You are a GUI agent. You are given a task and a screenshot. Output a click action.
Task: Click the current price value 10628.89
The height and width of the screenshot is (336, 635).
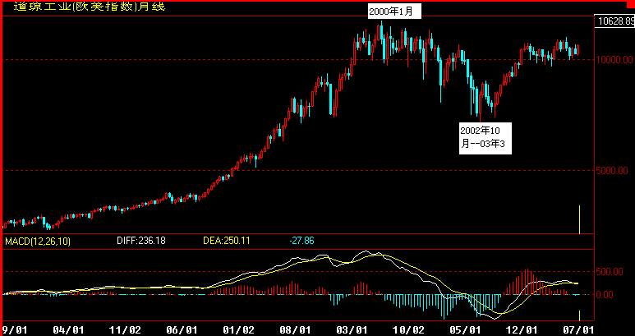[614, 21]
